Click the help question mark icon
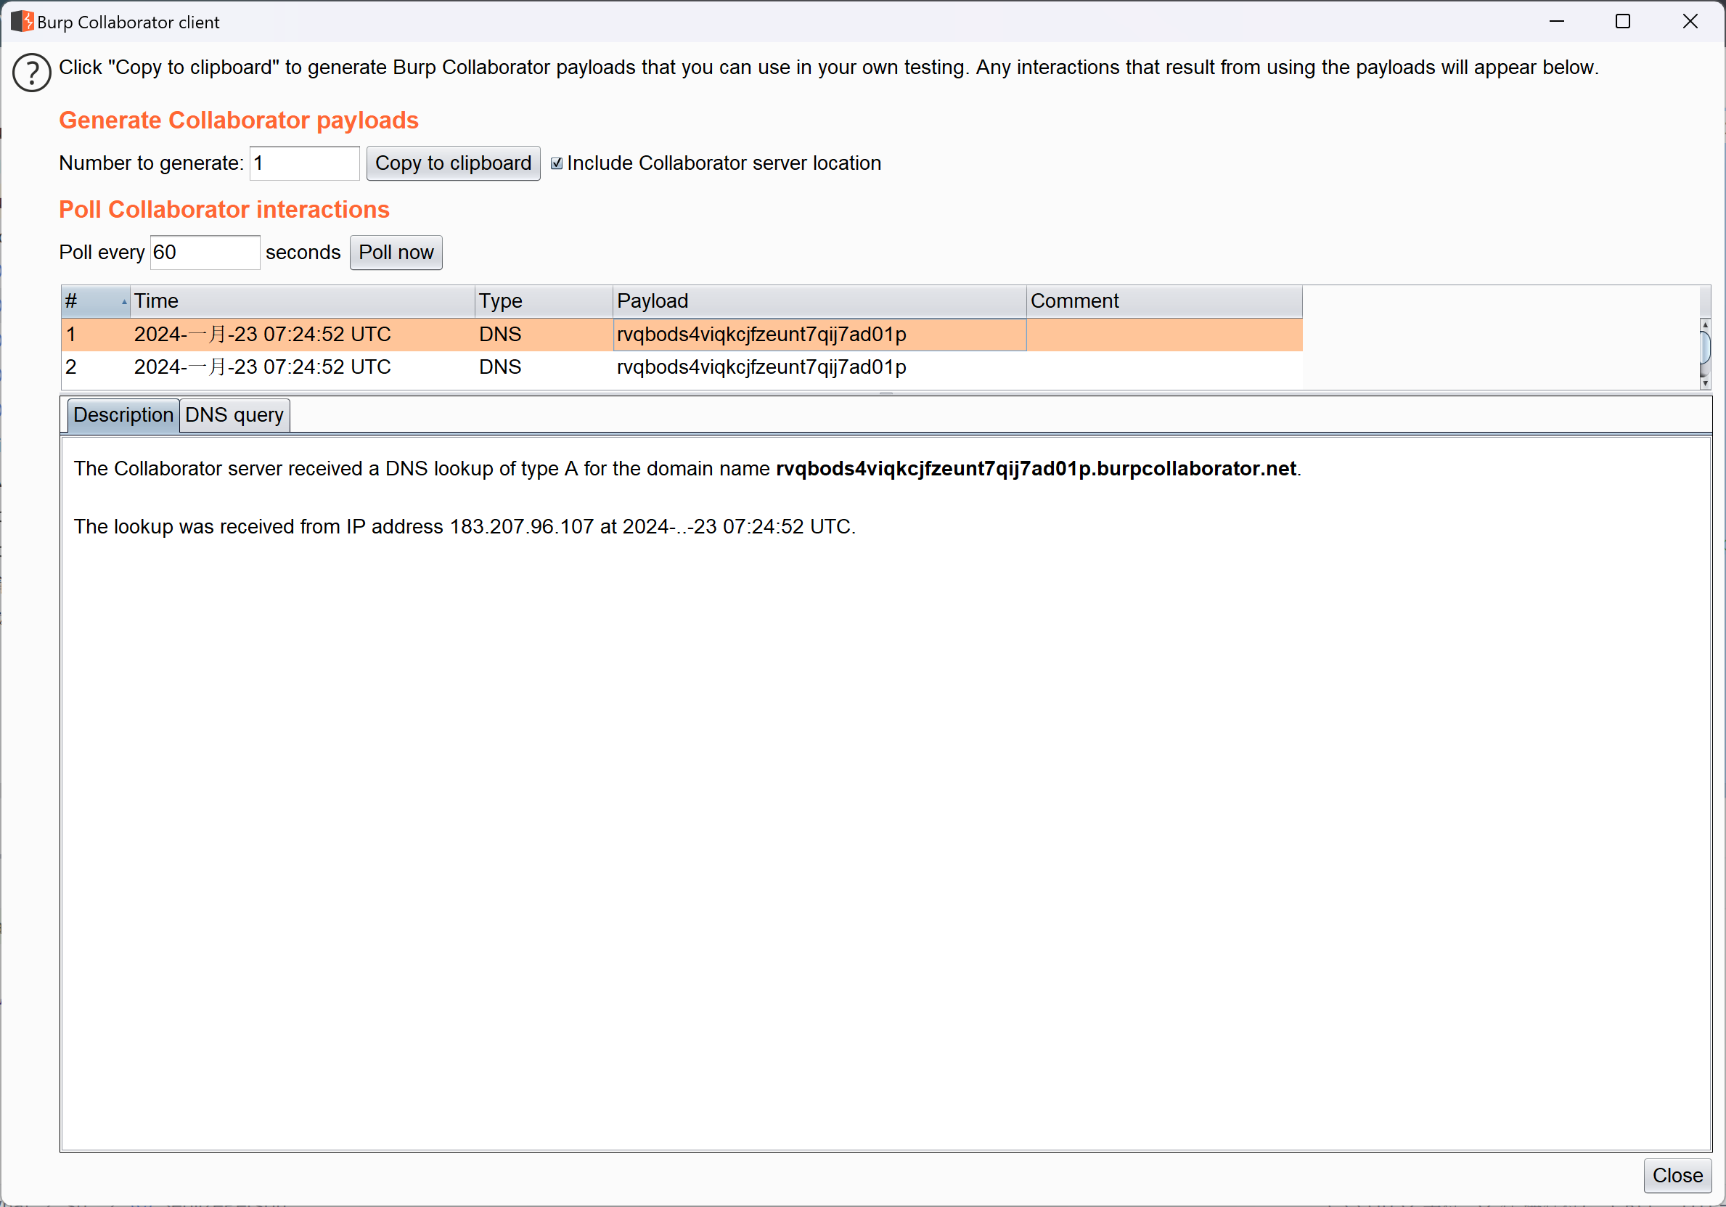Viewport: 1726px width, 1207px height. pos(32,73)
